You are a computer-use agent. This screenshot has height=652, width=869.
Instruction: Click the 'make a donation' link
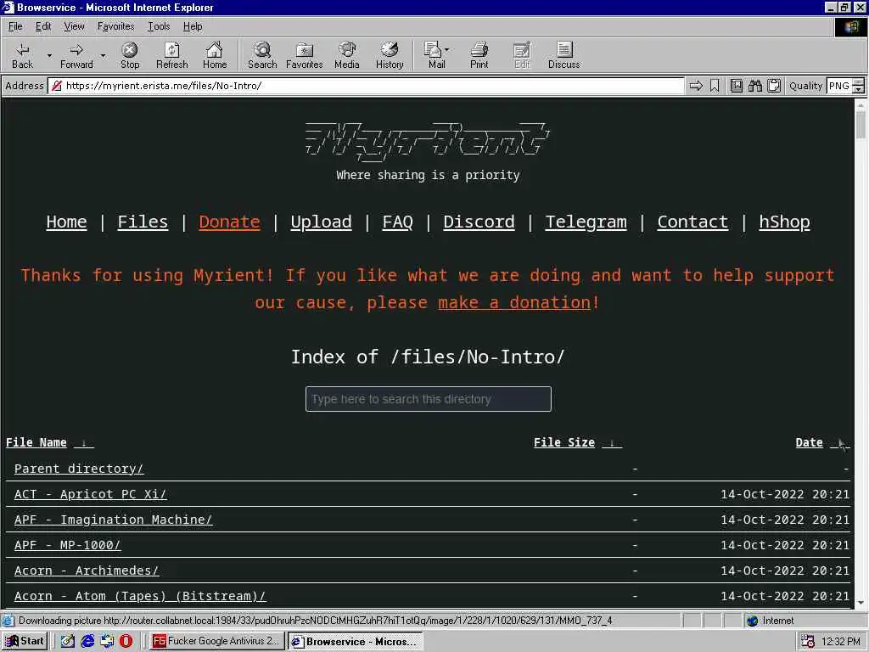click(x=514, y=303)
